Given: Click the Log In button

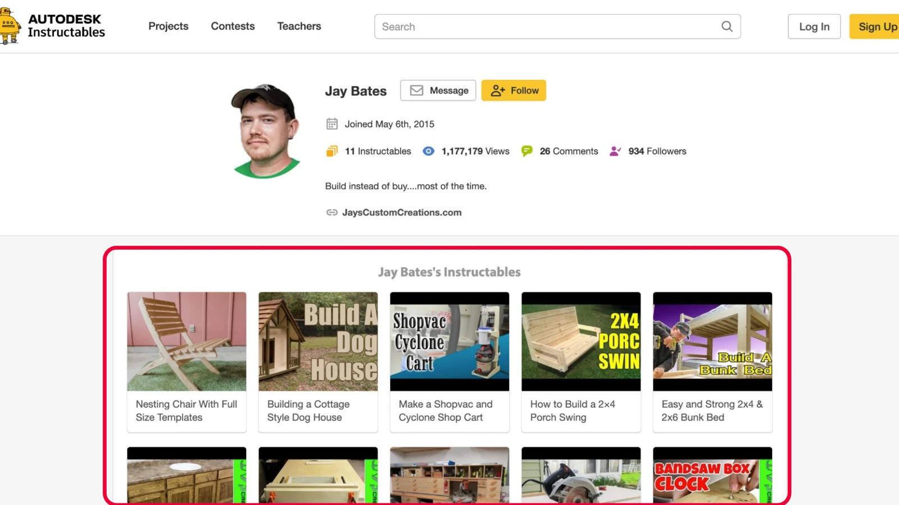Looking at the screenshot, I should 814,26.
